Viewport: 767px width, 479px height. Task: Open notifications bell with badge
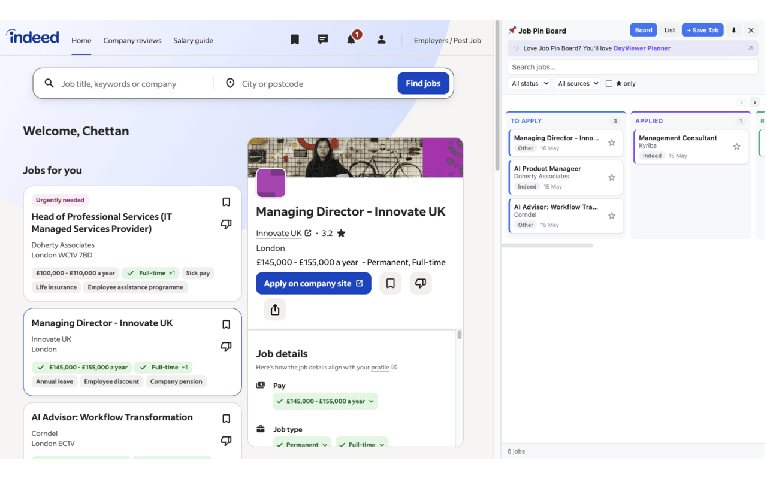tap(352, 38)
